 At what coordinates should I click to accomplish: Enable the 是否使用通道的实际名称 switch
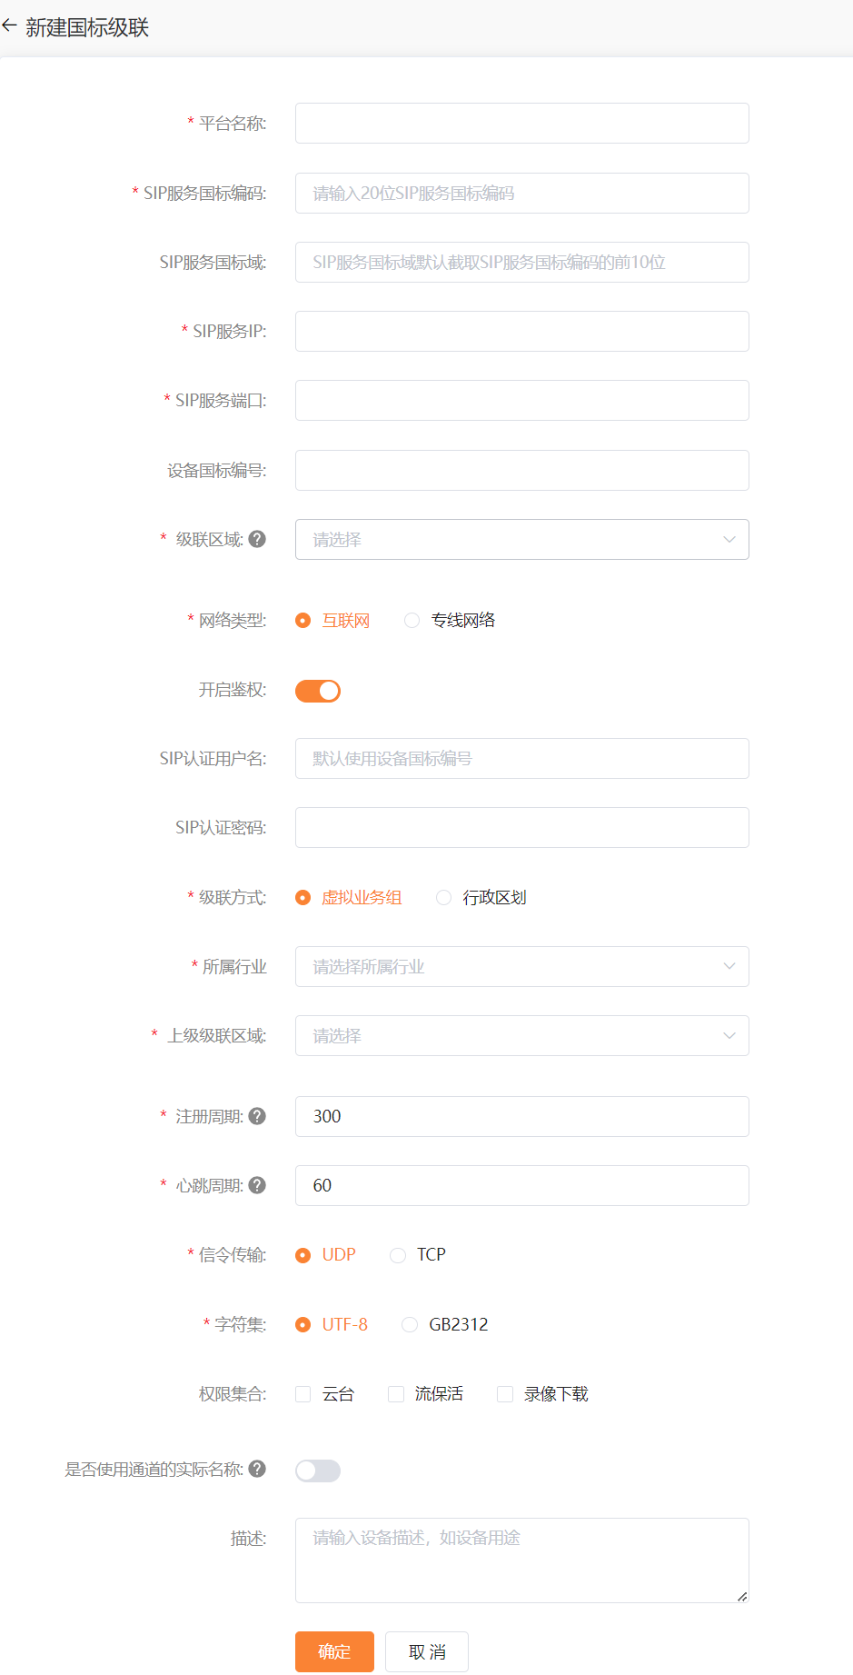click(318, 1471)
